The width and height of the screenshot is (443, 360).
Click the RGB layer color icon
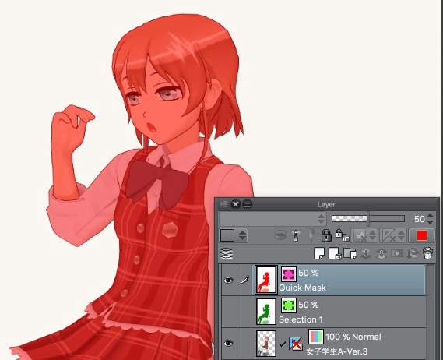click(x=316, y=337)
